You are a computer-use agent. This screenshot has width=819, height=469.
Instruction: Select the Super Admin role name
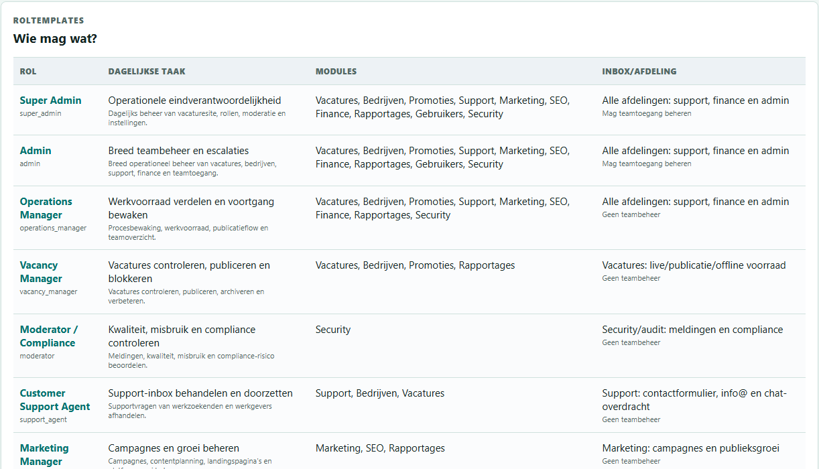pyautogui.click(x=50, y=100)
